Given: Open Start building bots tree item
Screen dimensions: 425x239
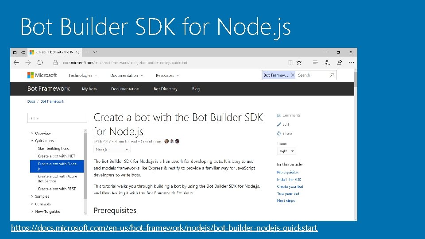Looking at the screenshot, I should (54, 148).
